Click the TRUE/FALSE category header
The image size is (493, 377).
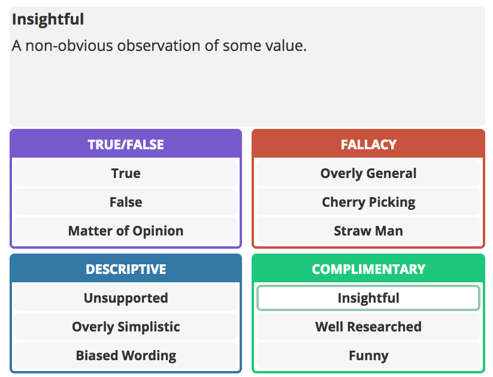(126, 144)
